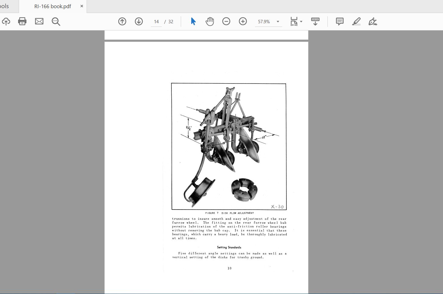Go to the previous page
Viewport: 443px width, 294px height.
pyautogui.click(x=122, y=21)
